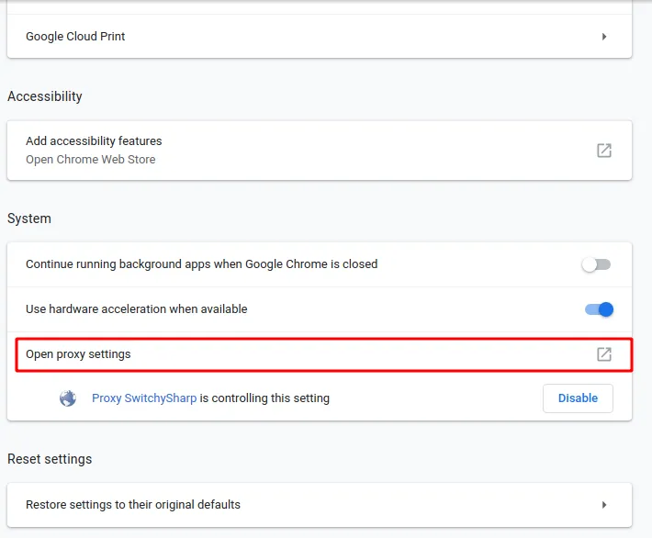652x538 pixels.
Task: Click the open-in-new icon beside proxy settings
Action: 604,354
